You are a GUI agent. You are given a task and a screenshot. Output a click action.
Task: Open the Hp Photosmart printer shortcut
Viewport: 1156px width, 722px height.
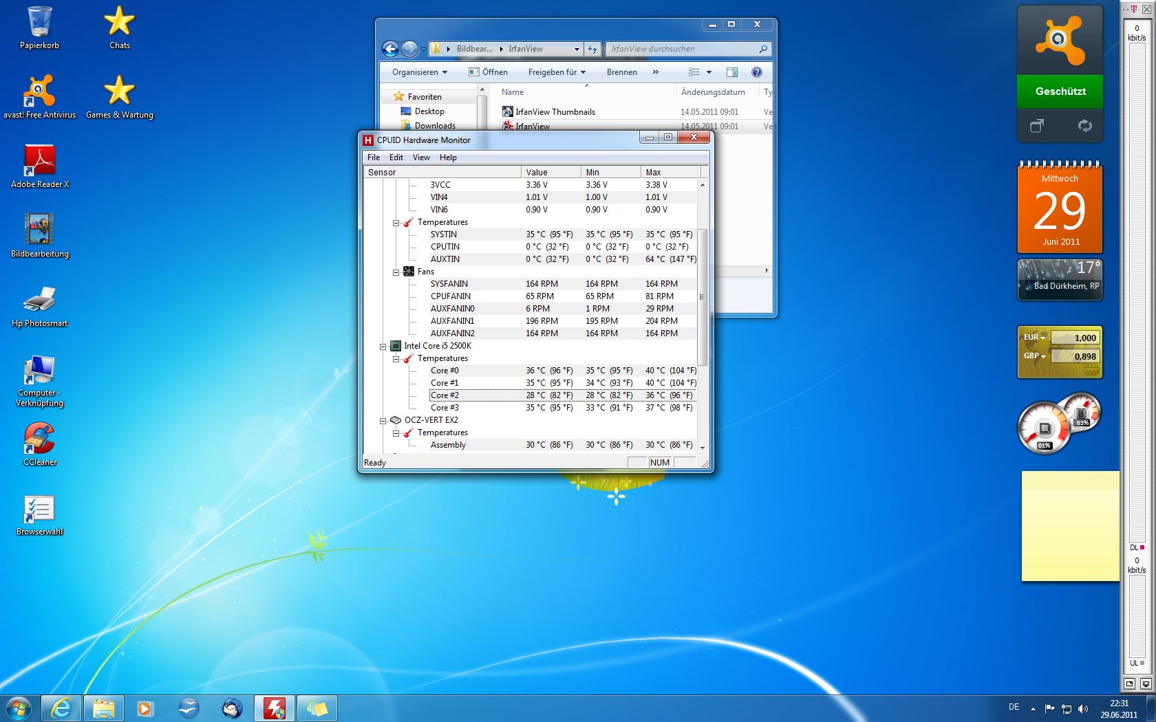pyautogui.click(x=39, y=305)
